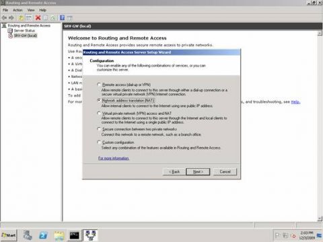Click the SRV-GW (local) pane header
The width and height of the screenshot is (323, 242).
[x=192, y=26]
